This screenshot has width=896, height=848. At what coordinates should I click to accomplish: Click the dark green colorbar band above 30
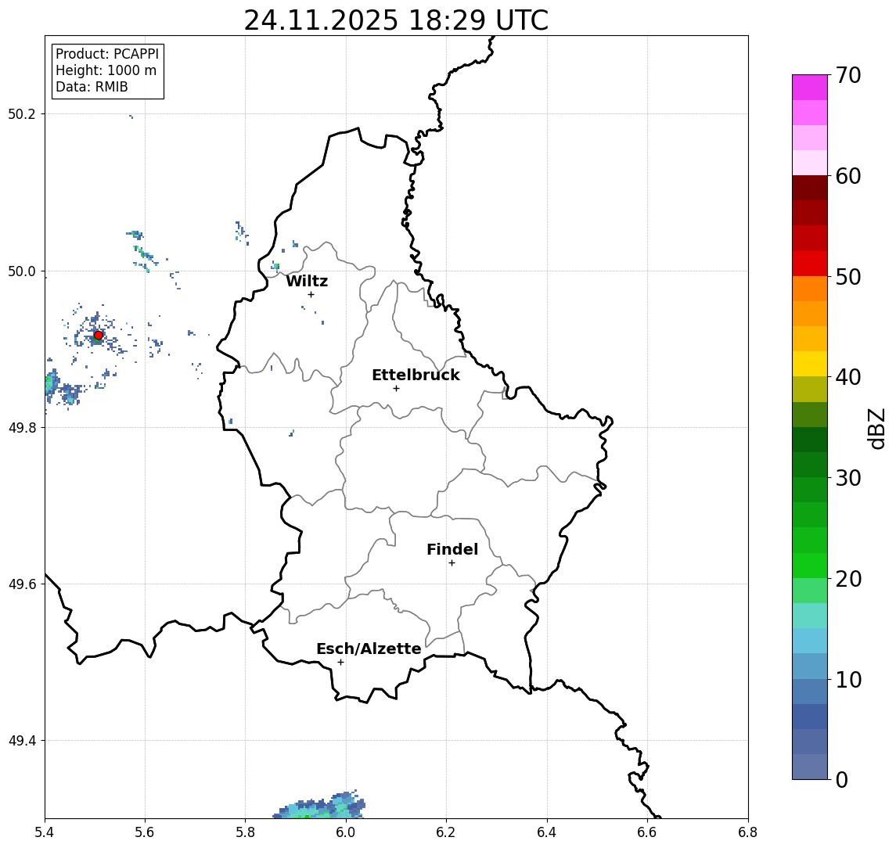[x=810, y=465]
